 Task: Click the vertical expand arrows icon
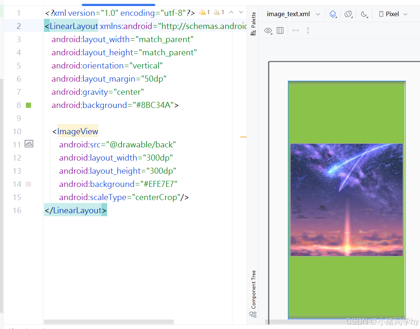point(308,30)
